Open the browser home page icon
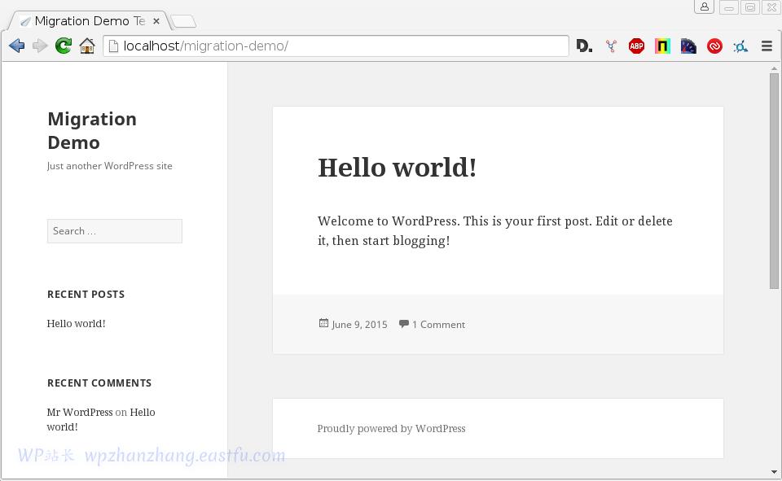Viewport: 782px width, 481px height. 87,46
